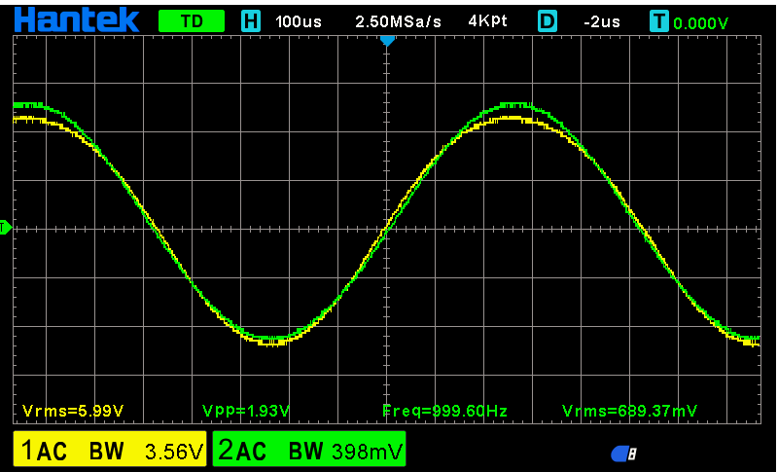Click the 0.000V trigger level value
Screen dimensions: 778x472
[x=700, y=22]
